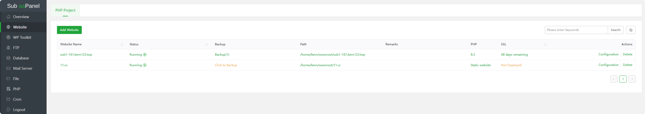The image size is (645, 114).
Task: Click the Cron calendar icon
Action: click(8, 99)
